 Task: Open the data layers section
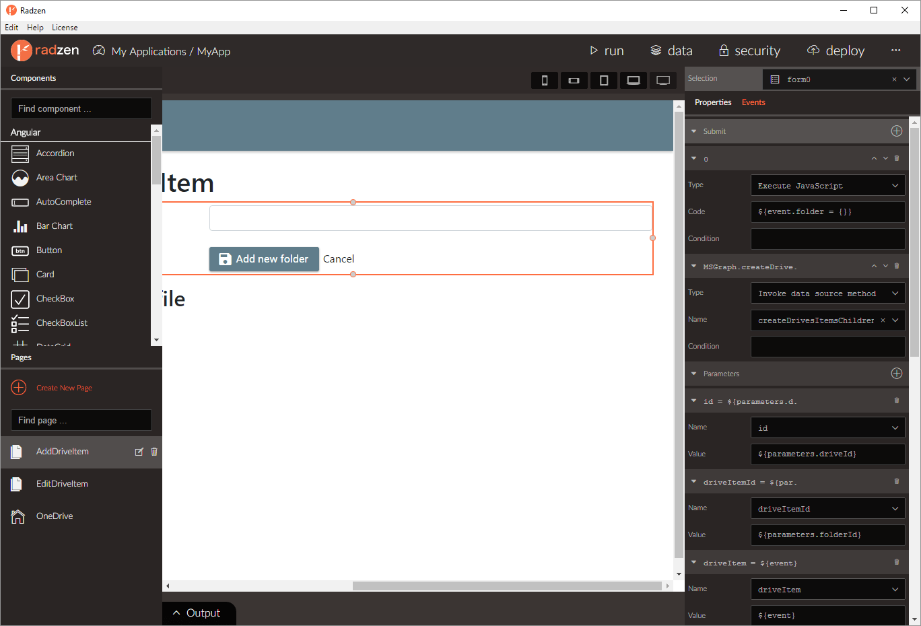[x=656, y=50]
